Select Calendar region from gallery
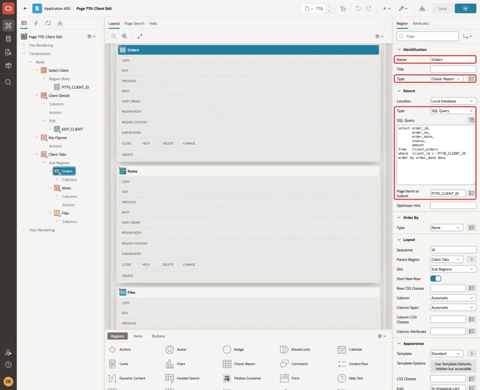The width and height of the screenshot is (480, 390). [350, 349]
